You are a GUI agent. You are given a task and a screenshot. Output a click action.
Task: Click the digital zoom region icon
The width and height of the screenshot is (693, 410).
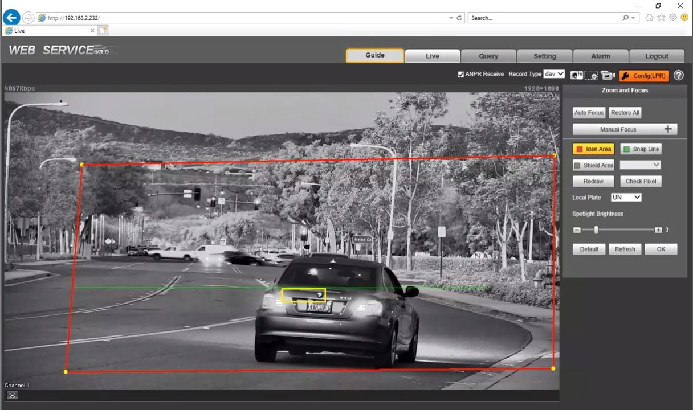tap(592, 75)
